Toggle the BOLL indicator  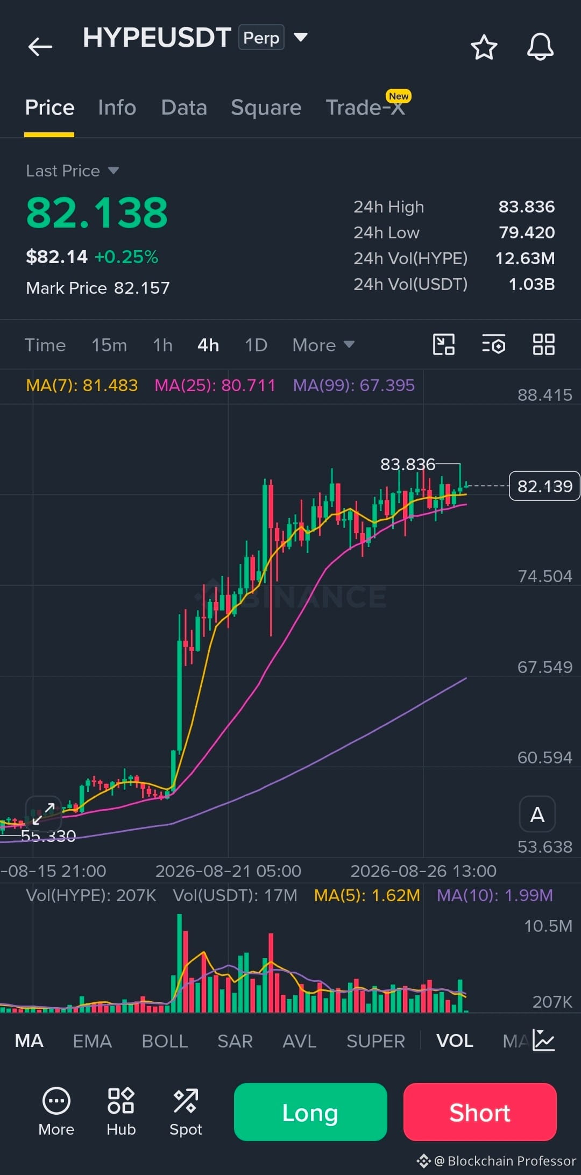[x=165, y=1040]
